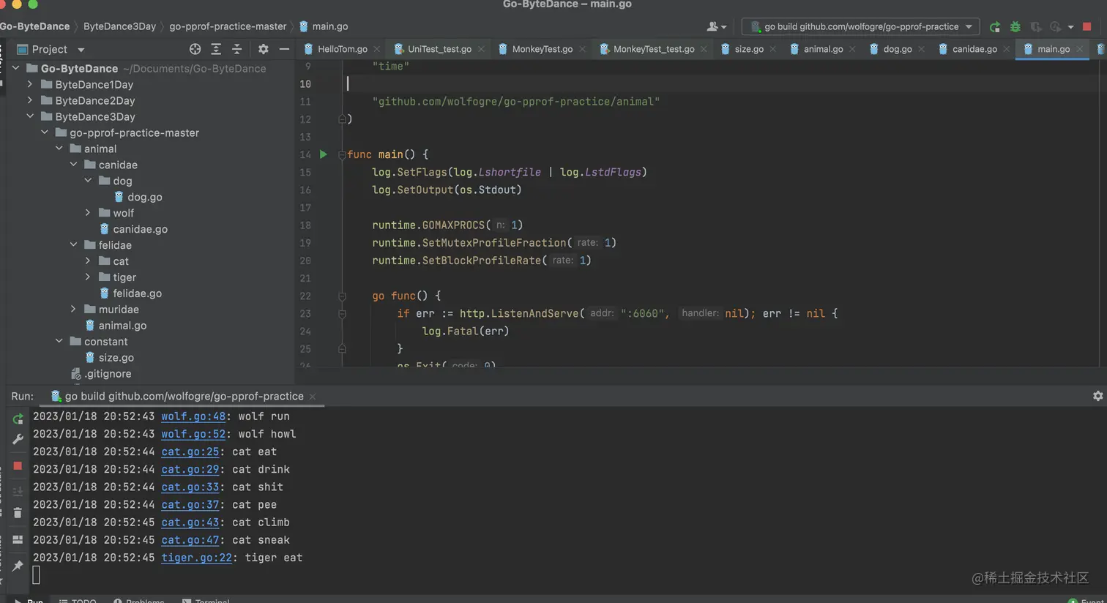Run main function from gutter play arrow
The height and width of the screenshot is (603, 1107).
(x=323, y=154)
